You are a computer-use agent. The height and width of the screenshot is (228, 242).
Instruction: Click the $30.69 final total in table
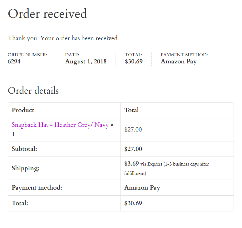click(133, 203)
